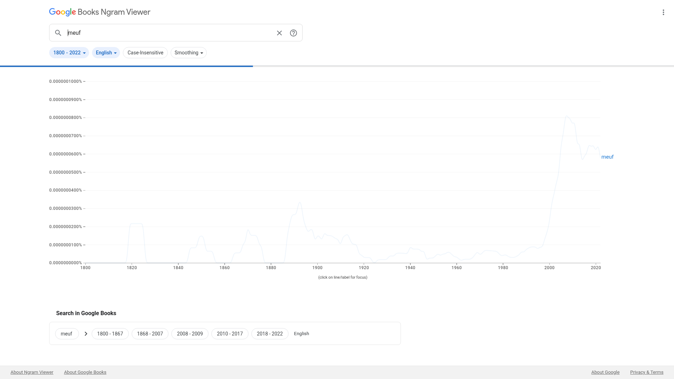
Task: Open the About Ngram Viewer link
Action: coord(32,372)
